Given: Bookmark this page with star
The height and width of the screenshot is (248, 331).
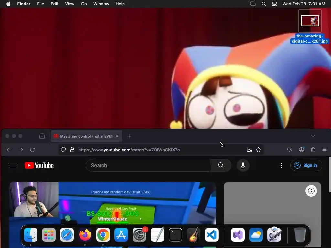Looking at the screenshot, I should [x=259, y=150].
